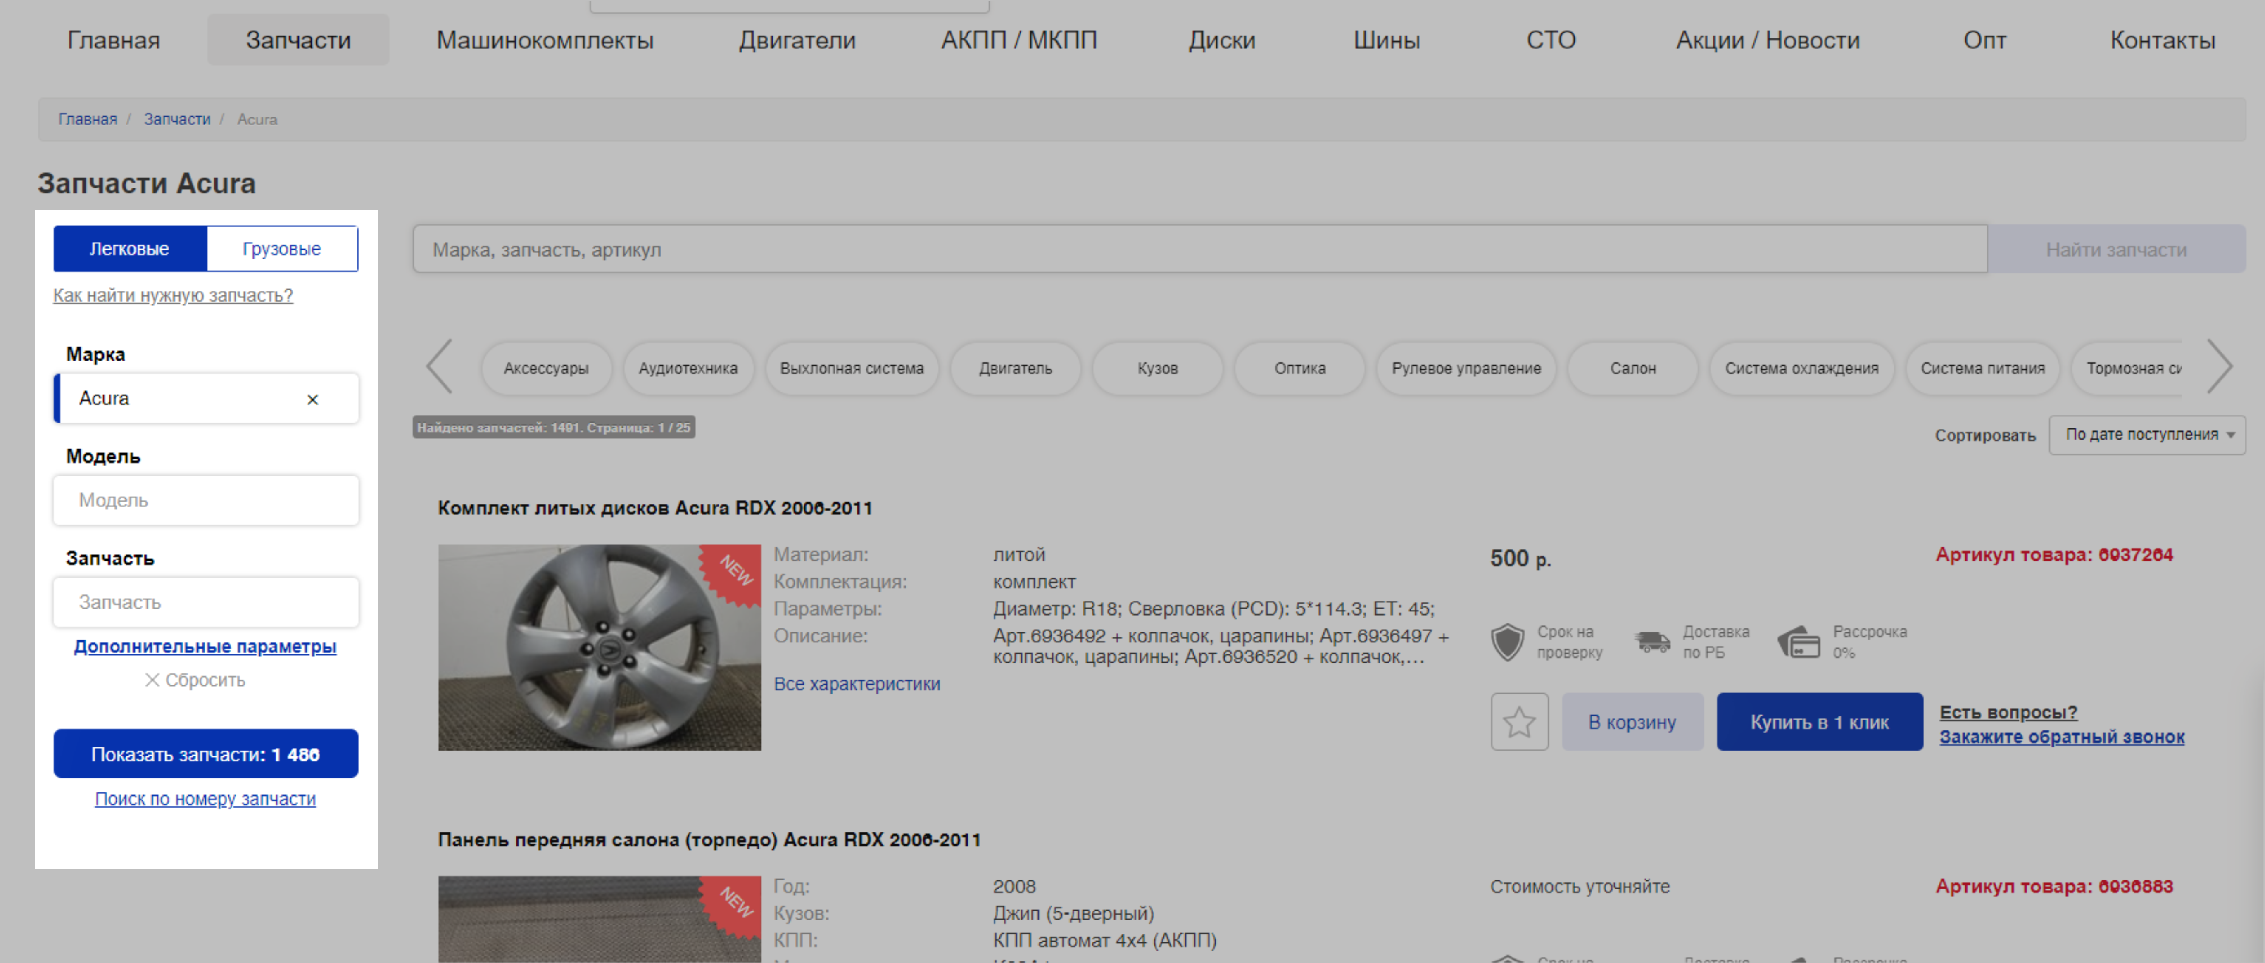
Task: Click Артикул товара: 6937264 text
Action: [2054, 555]
